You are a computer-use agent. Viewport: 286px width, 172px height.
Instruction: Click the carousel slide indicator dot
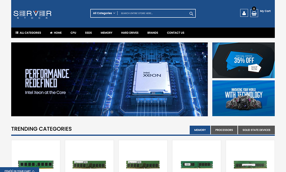[112, 112]
